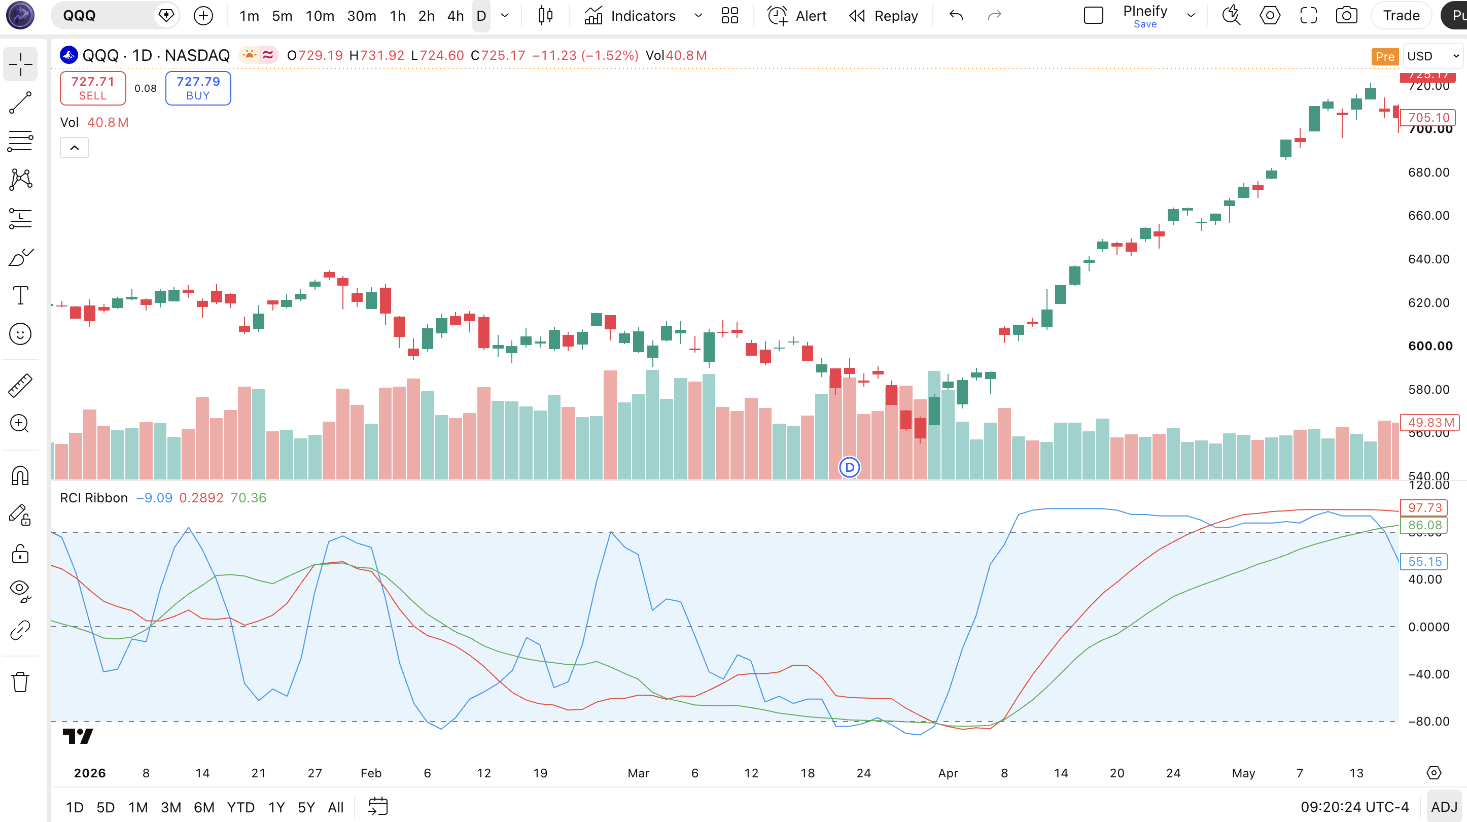Image resolution: width=1467 pixels, height=822 pixels.
Task: Click the symbol sun session icon
Action: point(250,55)
